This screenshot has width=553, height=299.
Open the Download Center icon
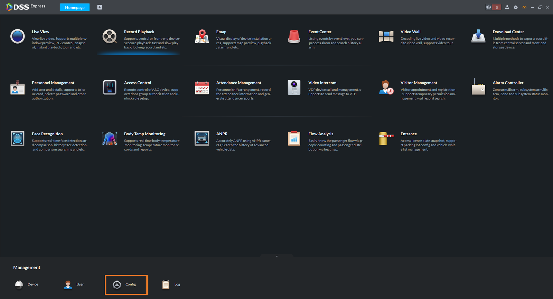pos(478,36)
